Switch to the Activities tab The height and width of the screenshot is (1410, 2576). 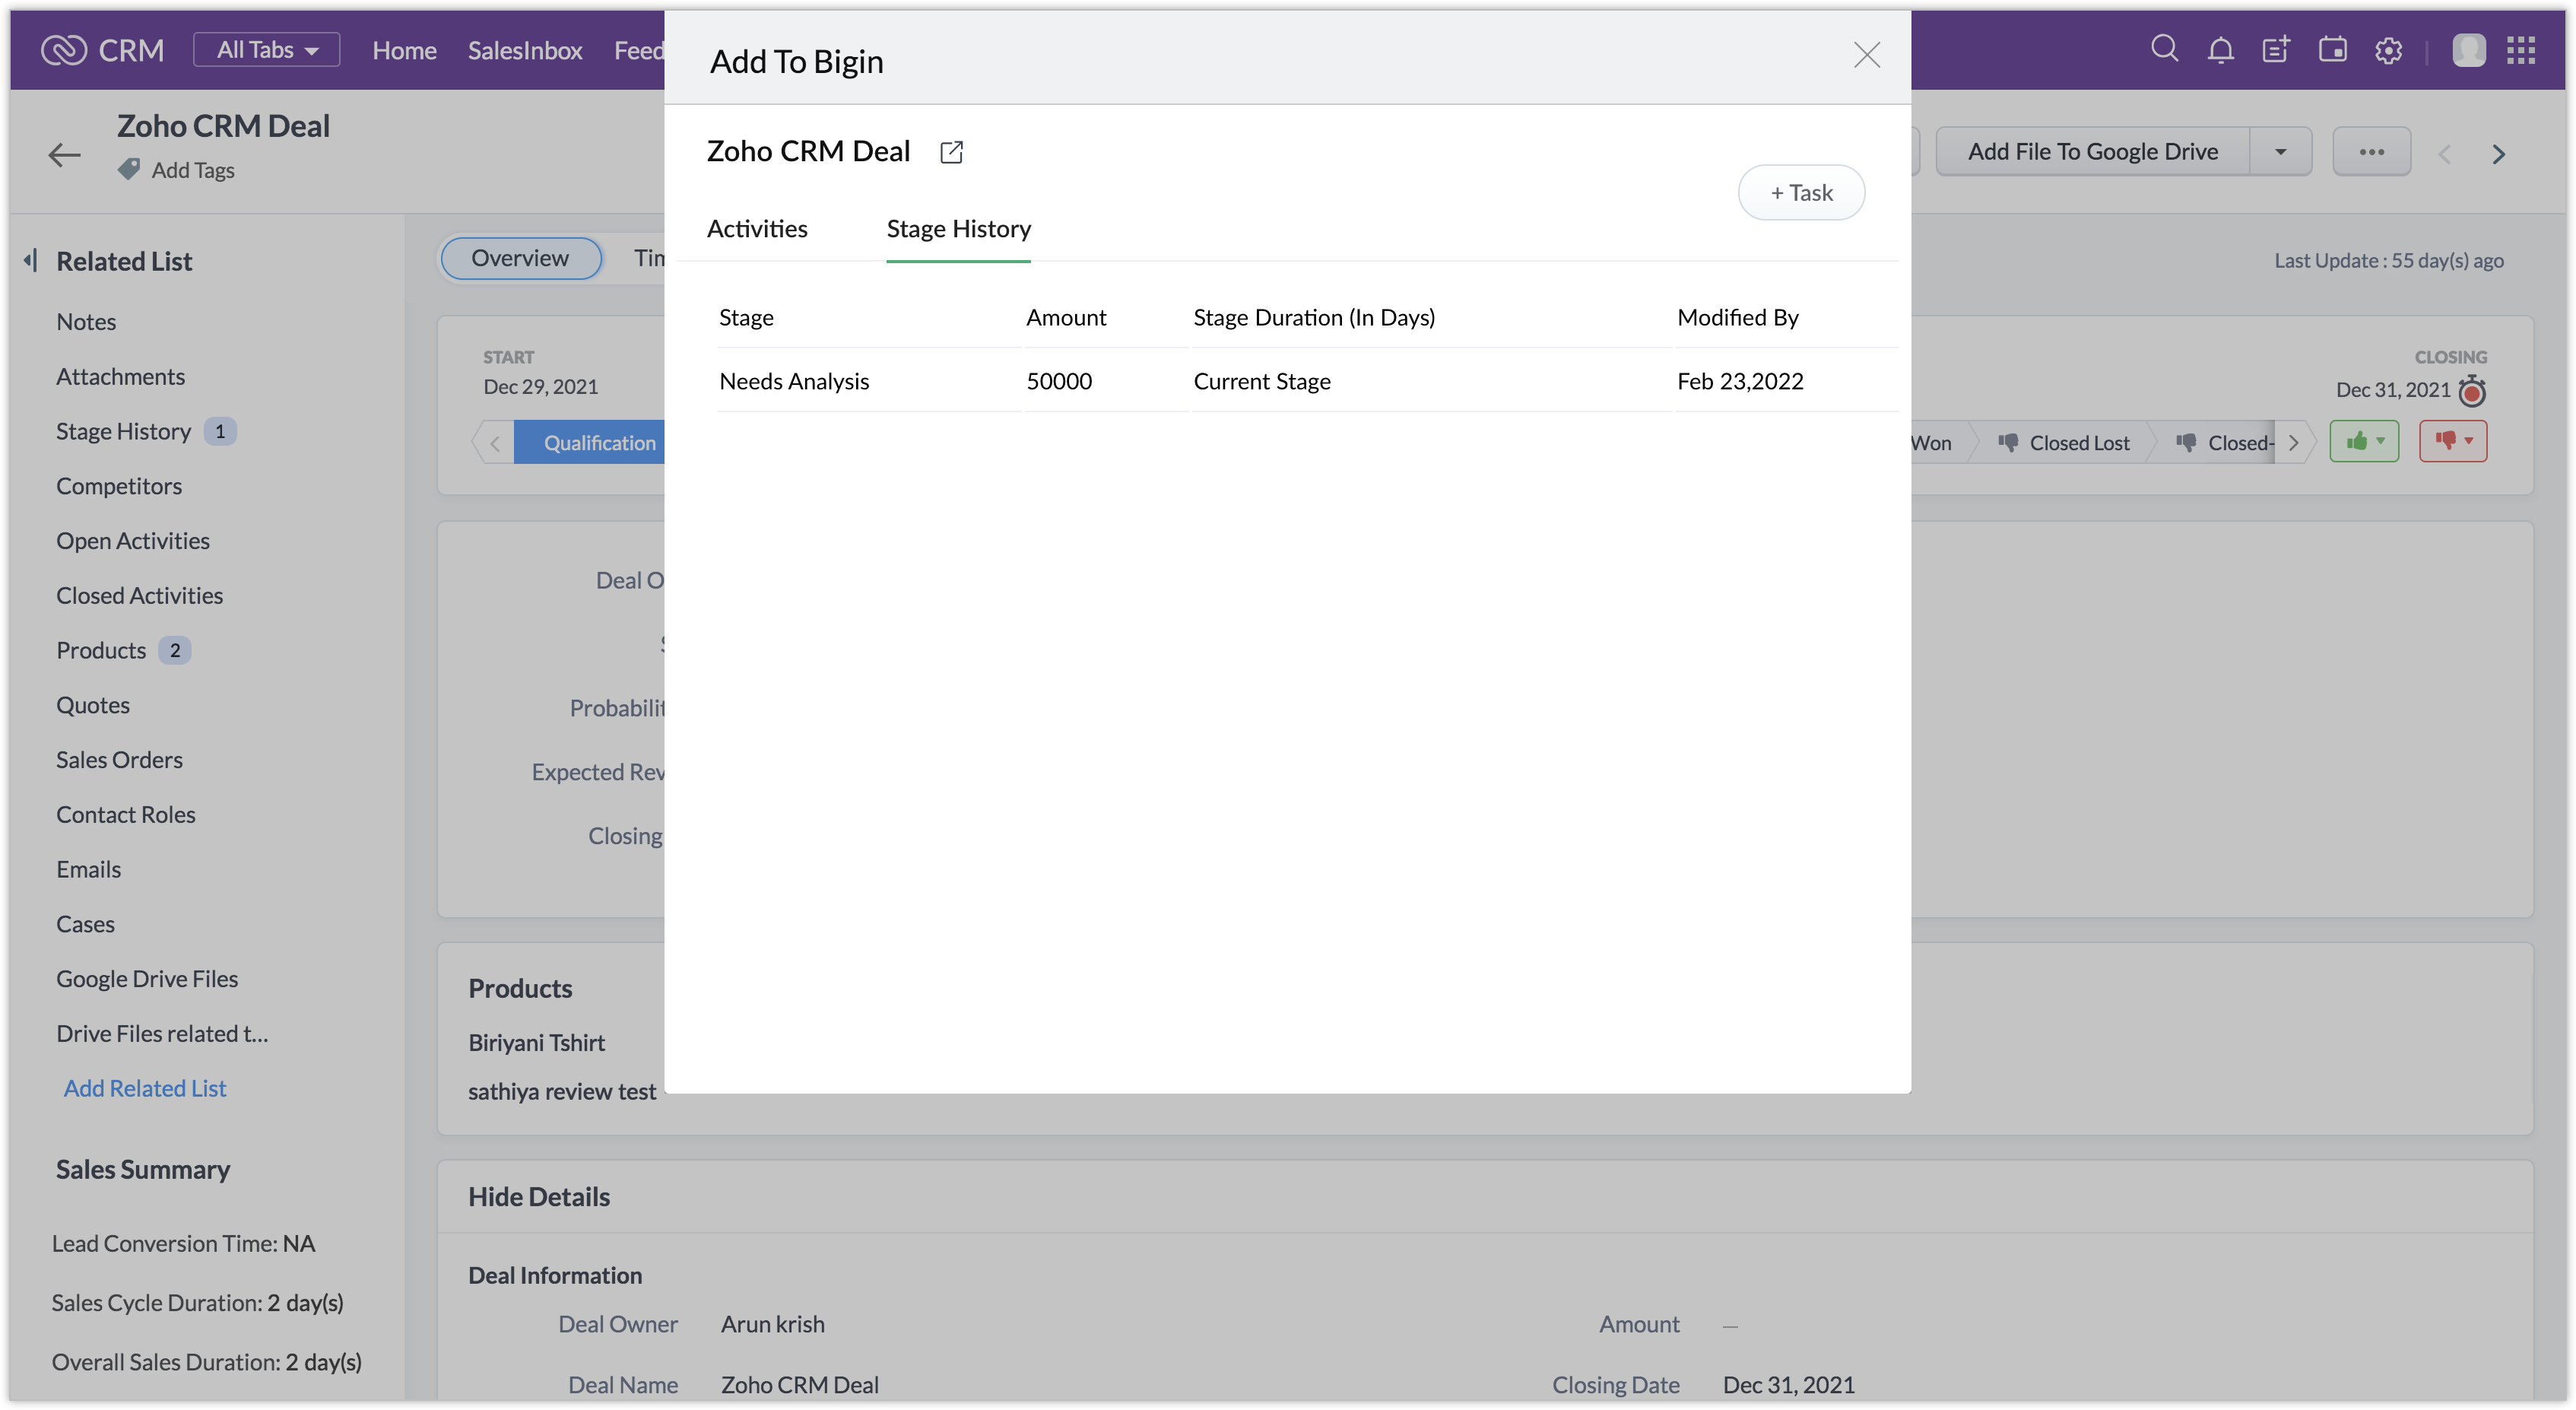point(757,229)
